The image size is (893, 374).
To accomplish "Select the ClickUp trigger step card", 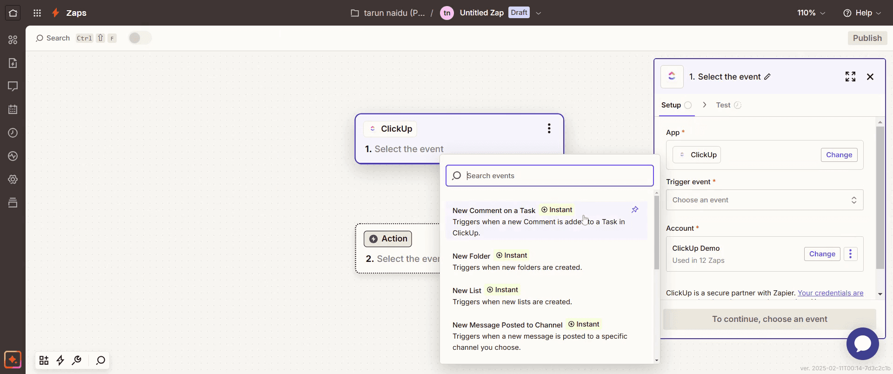I will click(x=459, y=139).
